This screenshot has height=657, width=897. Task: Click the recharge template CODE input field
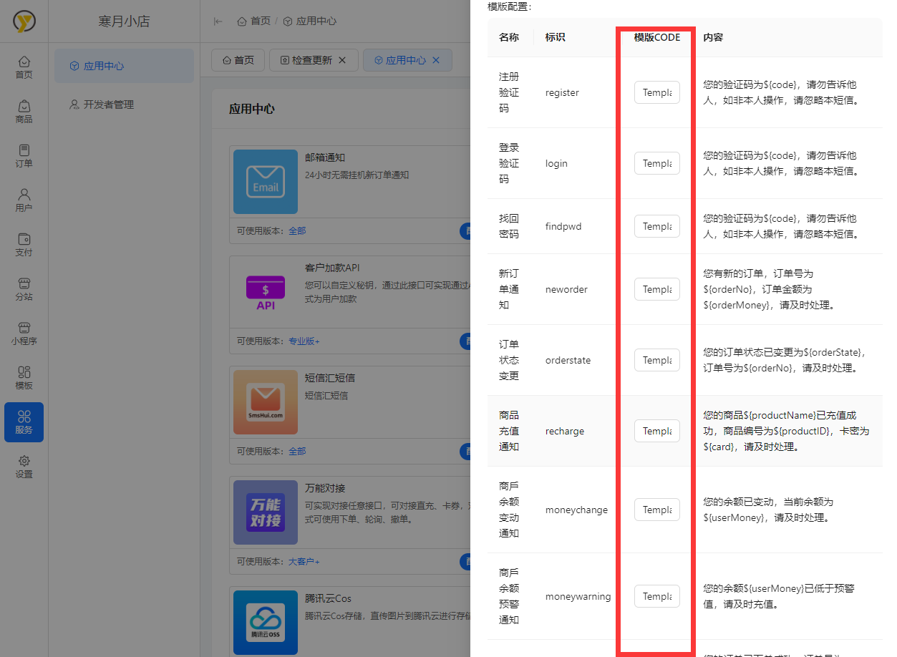click(x=656, y=431)
